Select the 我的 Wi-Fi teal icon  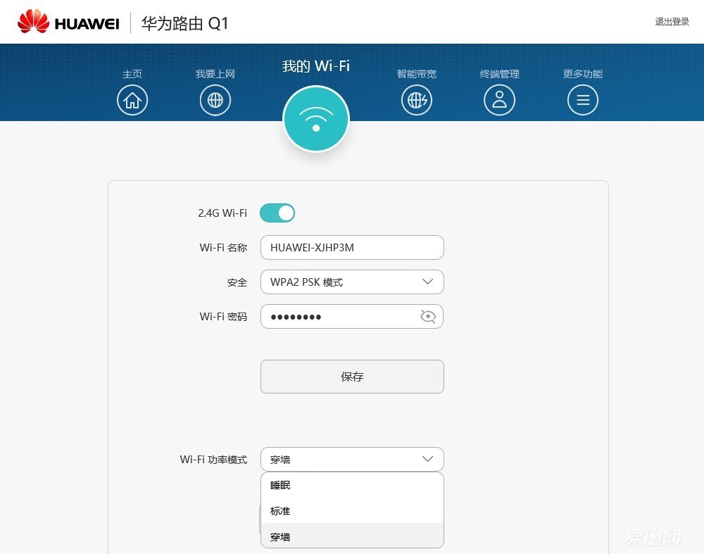(316, 119)
